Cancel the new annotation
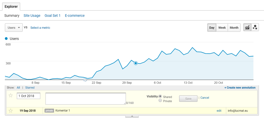Image resolution: width=264 pixels, height=118 pixels. pyautogui.click(x=205, y=98)
